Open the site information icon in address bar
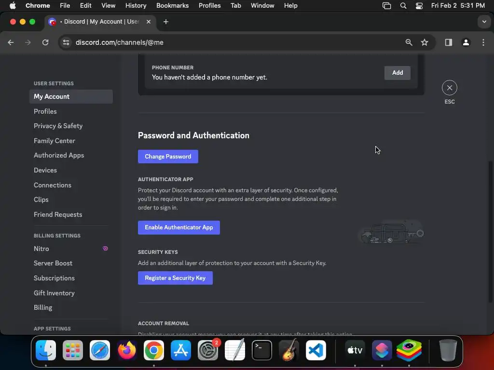Screen dimensions: 494x370 pos(66,42)
